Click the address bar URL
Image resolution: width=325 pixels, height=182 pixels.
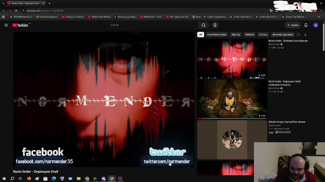point(45,11)
